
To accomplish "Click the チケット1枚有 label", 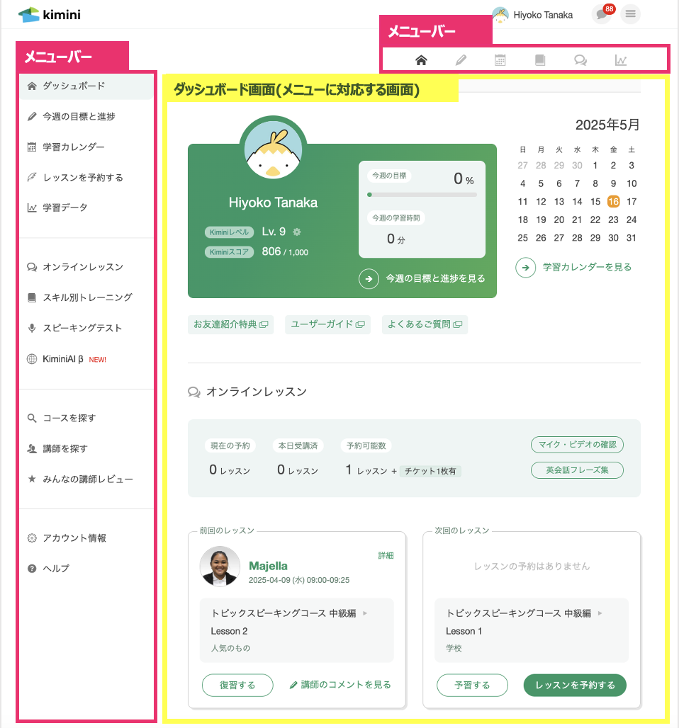I will click(430, 471).
